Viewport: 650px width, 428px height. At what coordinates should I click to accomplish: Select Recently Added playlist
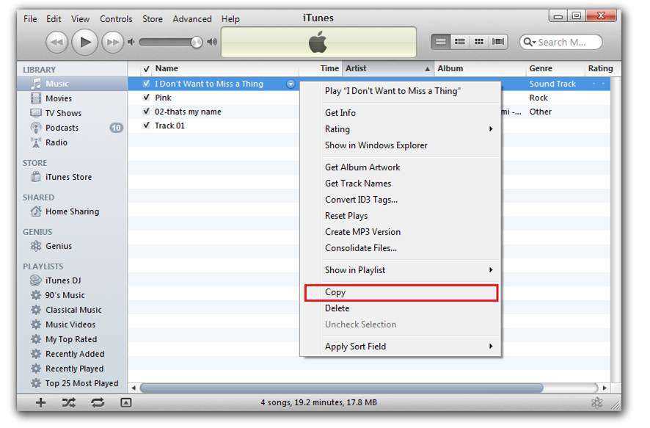point(72,354)
